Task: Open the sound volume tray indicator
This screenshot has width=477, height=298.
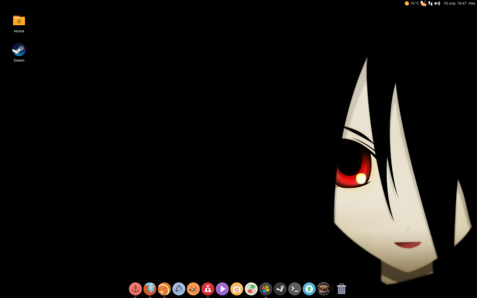Action: 437,3
